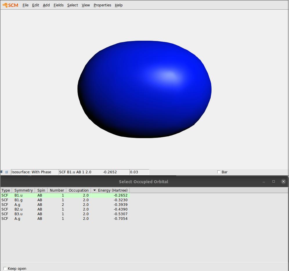Open the Select menu
Screen dimensions: 289x271
point(72,5)
